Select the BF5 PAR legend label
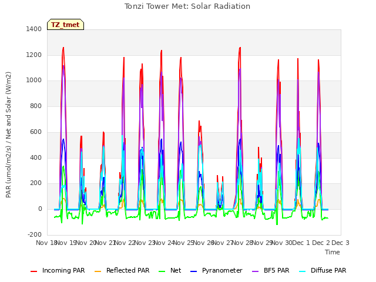The image size is (376, 282). 277,270
